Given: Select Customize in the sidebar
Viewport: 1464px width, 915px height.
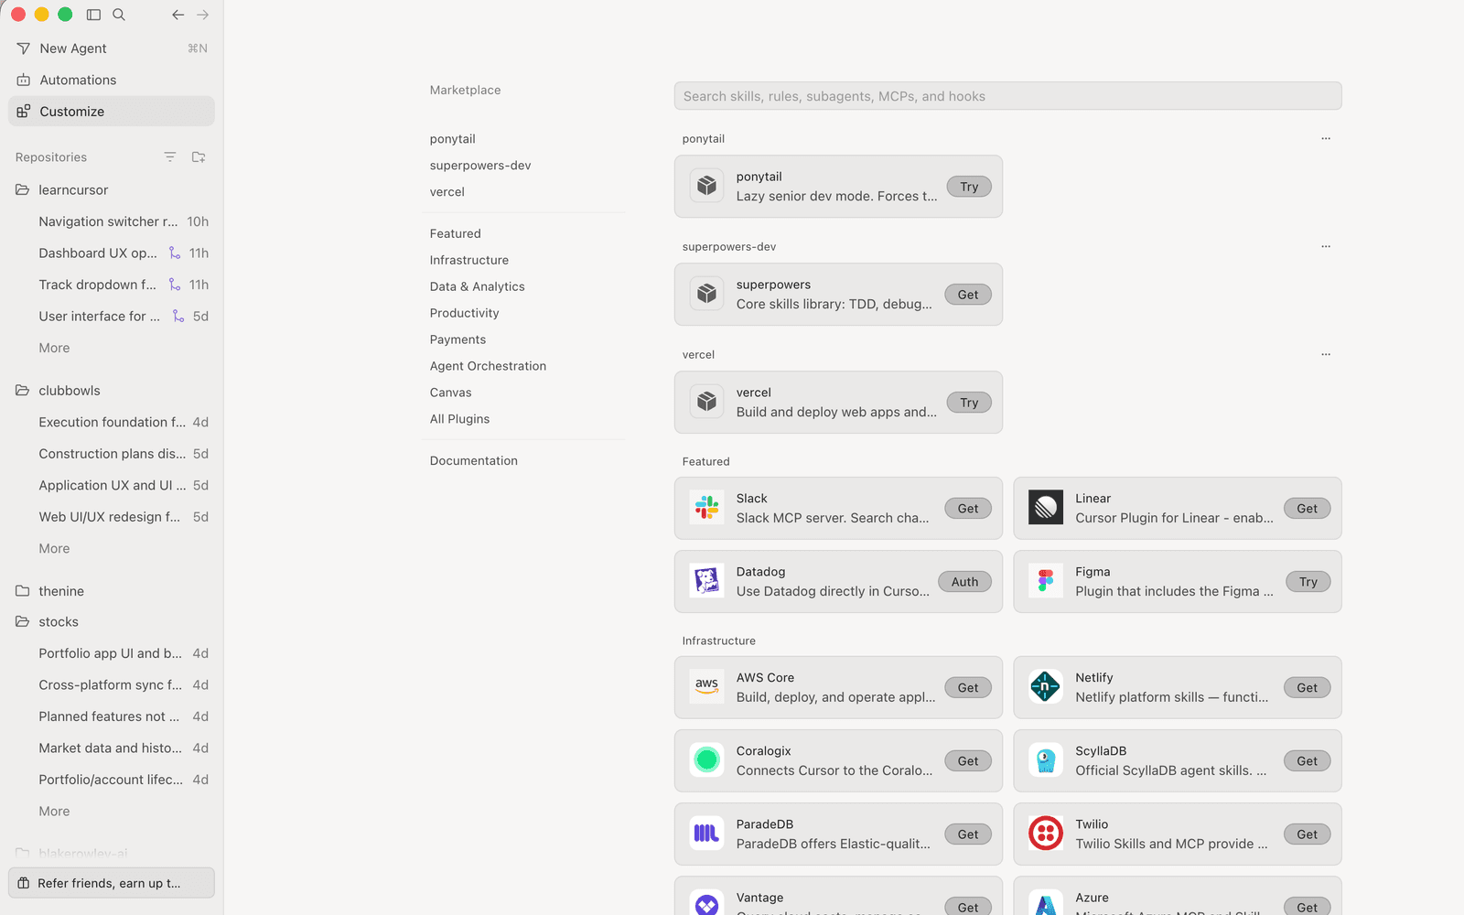Looking at the screenshot, I should (x=112, y=112).
